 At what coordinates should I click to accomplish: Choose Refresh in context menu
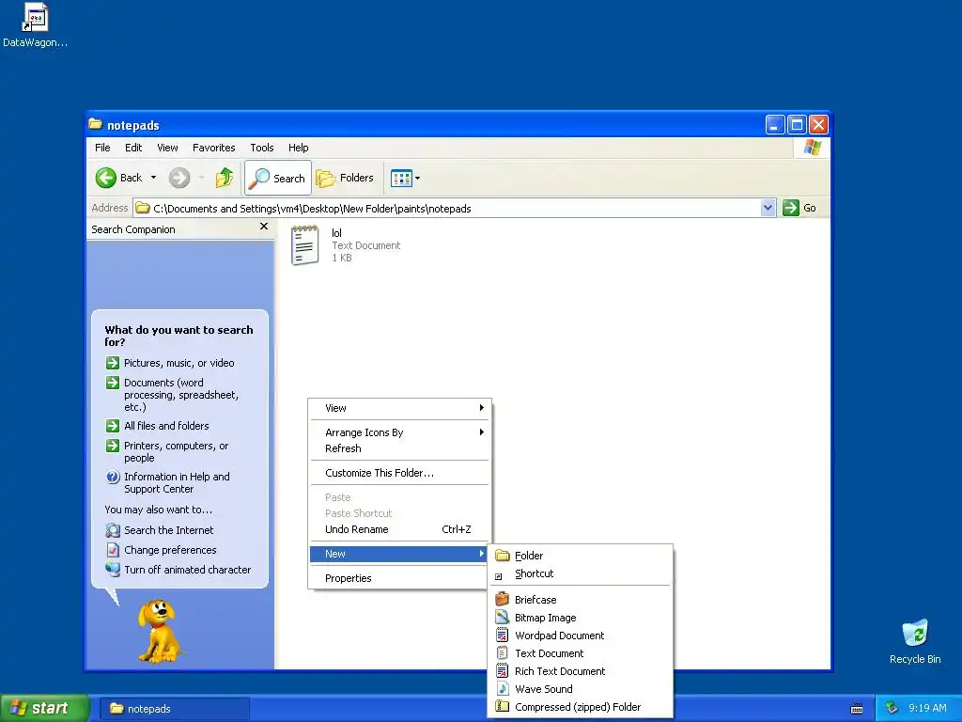[x=399, y=448]
